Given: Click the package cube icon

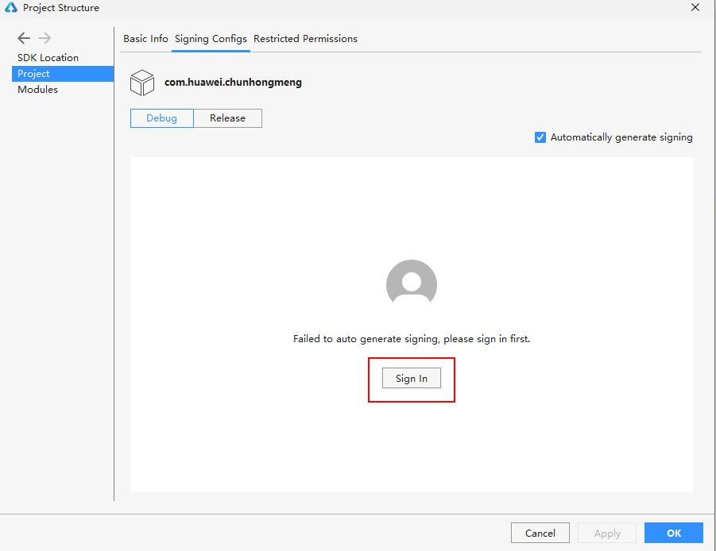Looking at the screenshot, I should 142,83.
